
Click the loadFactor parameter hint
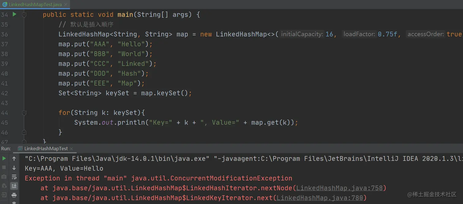click(x=359, y=34)
